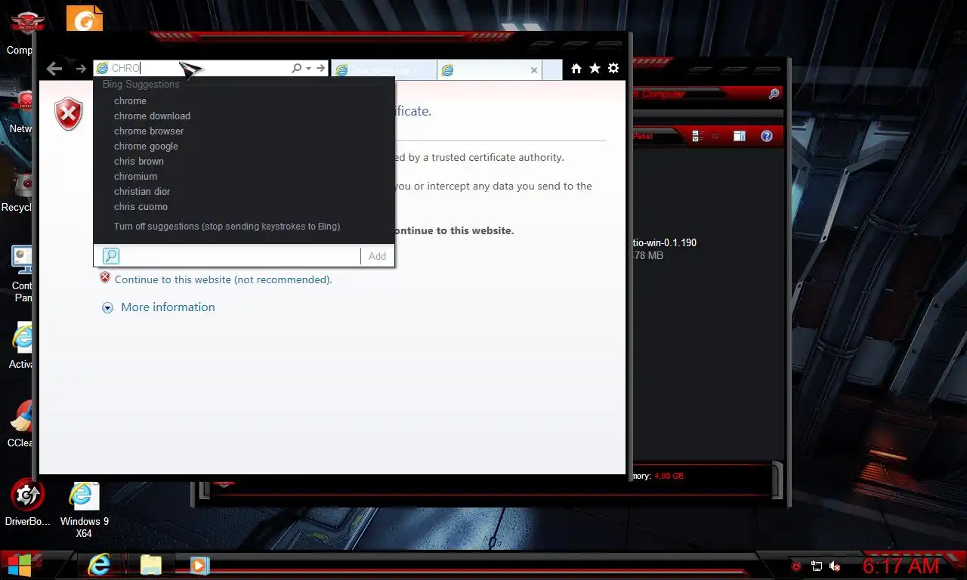
Task: Click the forward navigation arrow
Action: pyautogui.click(x=81, y=69)
